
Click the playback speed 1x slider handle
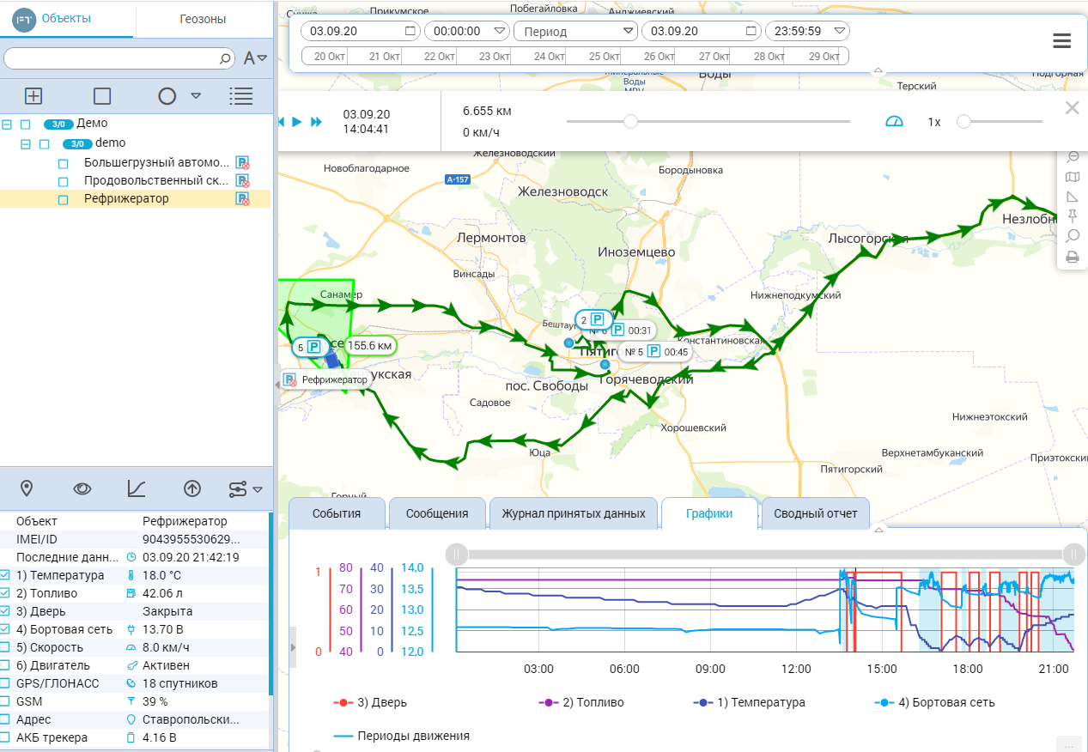click(x=963, y=122)
